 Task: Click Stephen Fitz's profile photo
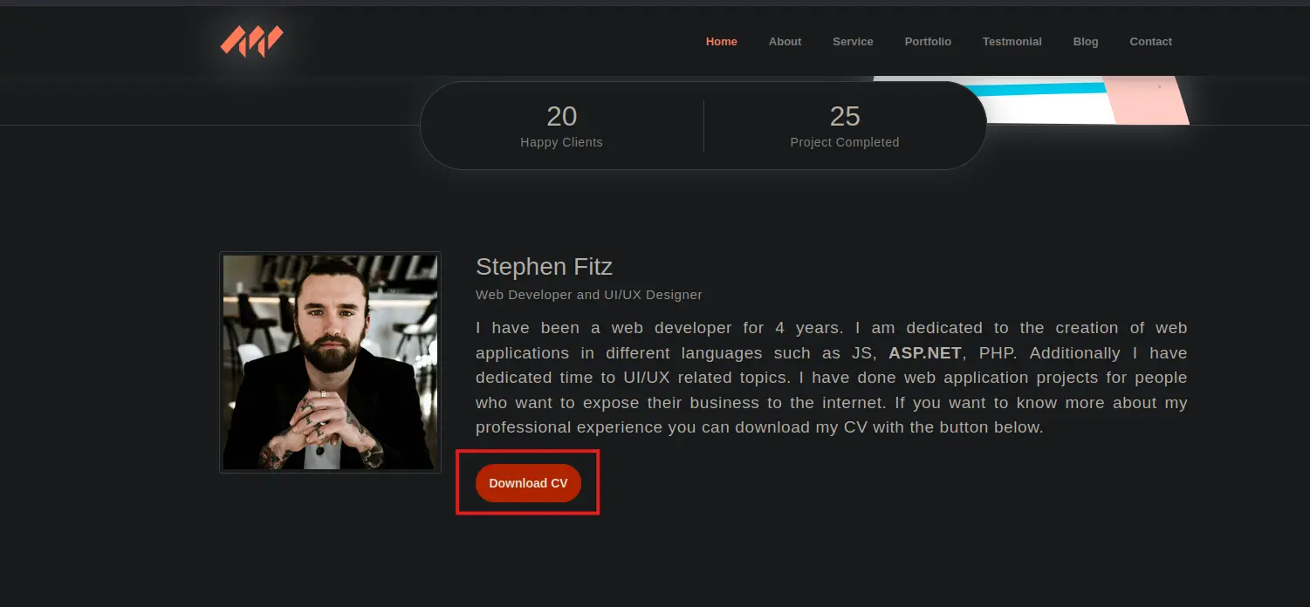pyautogui.click(x=330, y=363)
